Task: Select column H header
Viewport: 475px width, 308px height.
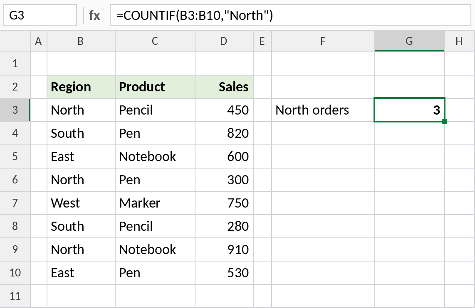Action: coord(460,41)
